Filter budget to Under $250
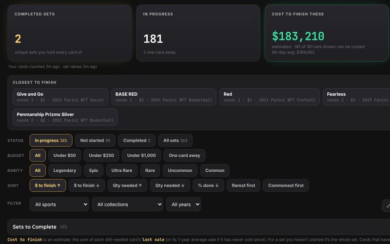 (101, 155)
